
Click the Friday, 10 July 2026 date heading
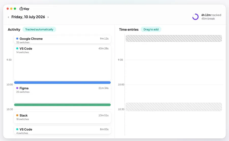coord(28,17)
